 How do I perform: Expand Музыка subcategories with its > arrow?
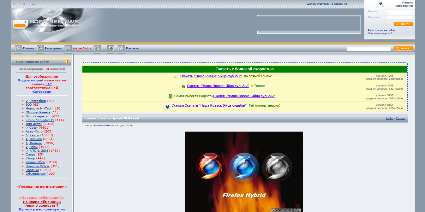(x=27, y=139)
